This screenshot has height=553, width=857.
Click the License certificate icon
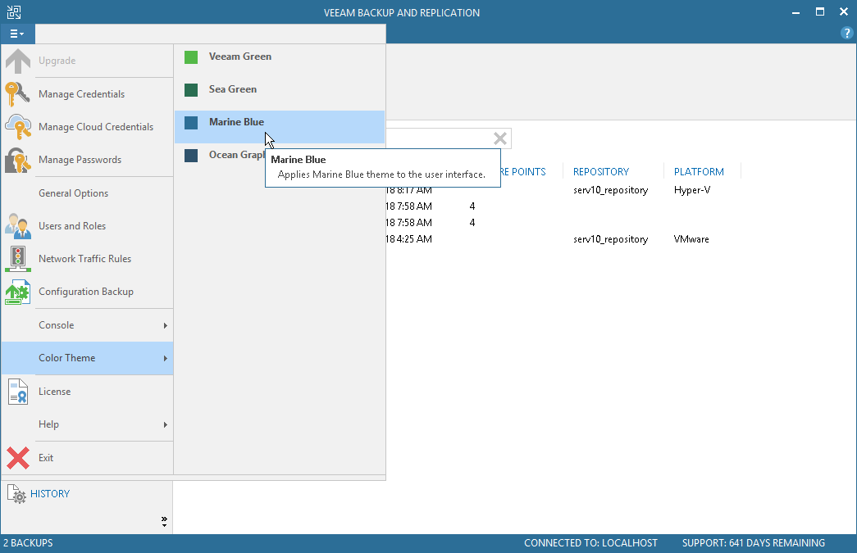(x=17, y=392)
